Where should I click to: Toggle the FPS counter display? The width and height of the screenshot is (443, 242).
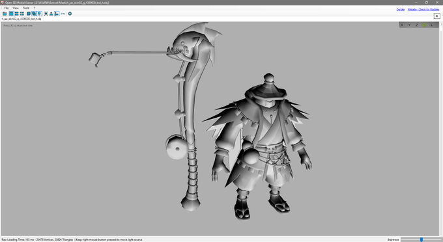[x=63, y=14]
